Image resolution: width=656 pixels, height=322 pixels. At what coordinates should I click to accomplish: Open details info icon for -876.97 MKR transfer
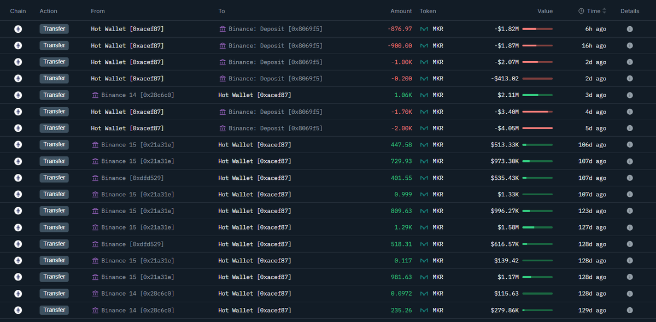(x=630, y=29)
